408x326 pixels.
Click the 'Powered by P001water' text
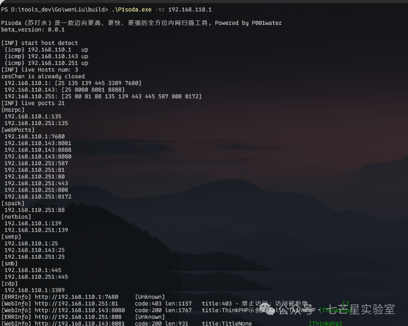[x=248, y=23]
